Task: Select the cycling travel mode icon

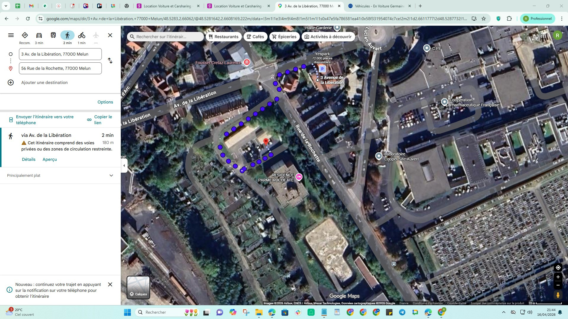Action: (x=82, y=35)
